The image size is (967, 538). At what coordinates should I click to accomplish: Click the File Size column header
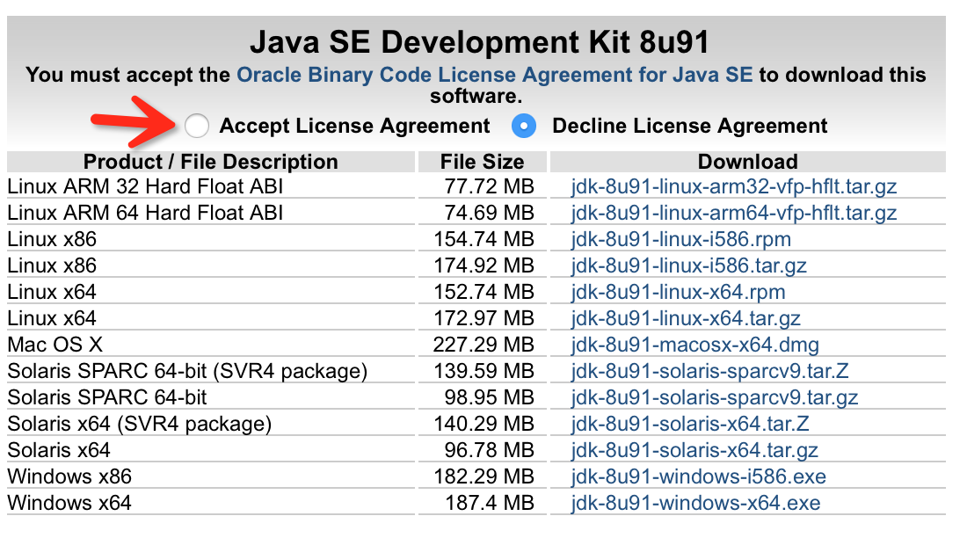482,162
